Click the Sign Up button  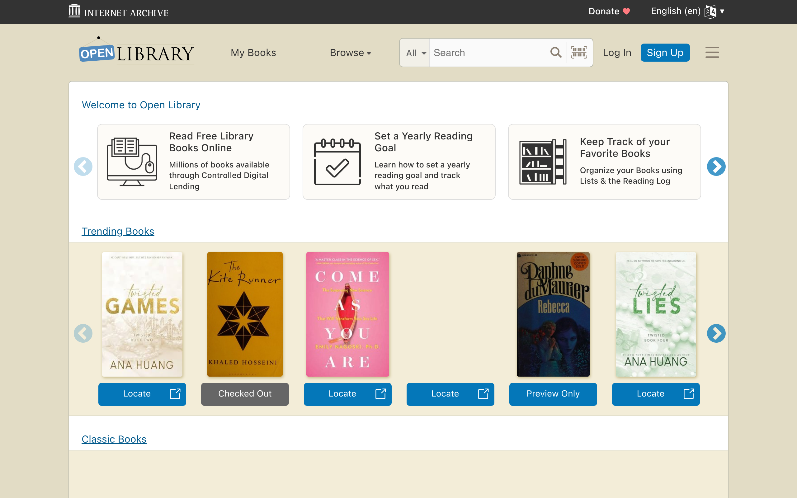coord(665,52)
